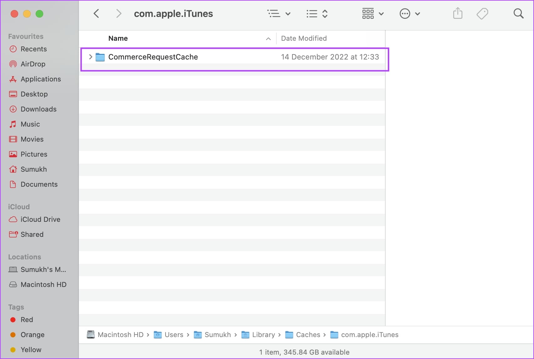534x359 pixels.
Task: Open Movies in the sidebar
Action: [x=32, y=139]
